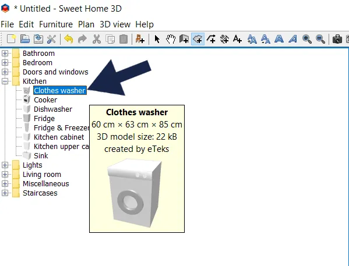Expand the Bathroom category
Image resolution: width=349 pixels, height=266 pixels.
coord(5,54)
